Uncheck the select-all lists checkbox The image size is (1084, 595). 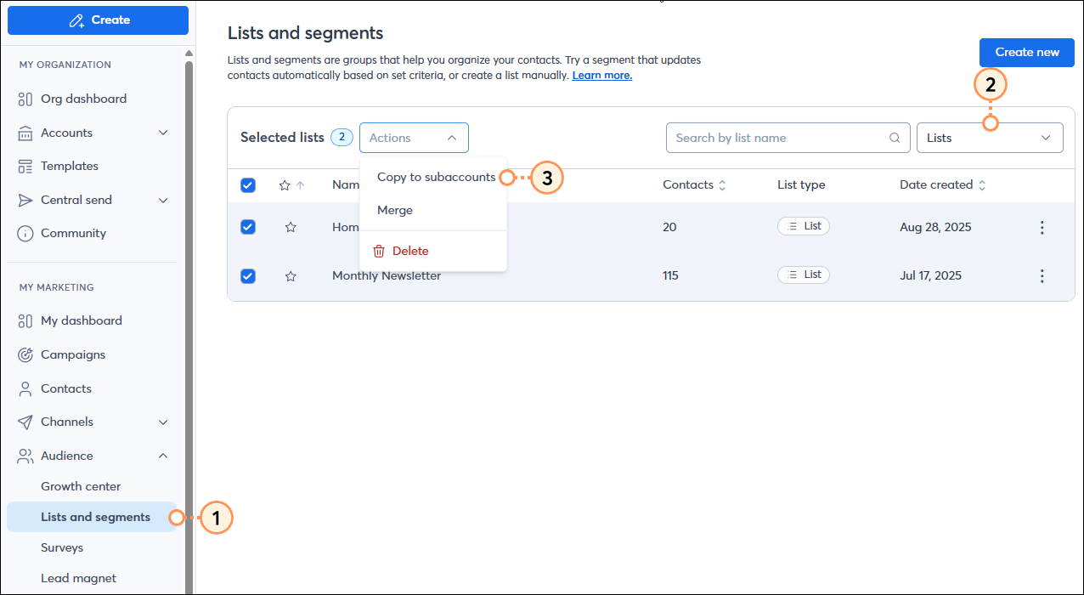[248, 184]
